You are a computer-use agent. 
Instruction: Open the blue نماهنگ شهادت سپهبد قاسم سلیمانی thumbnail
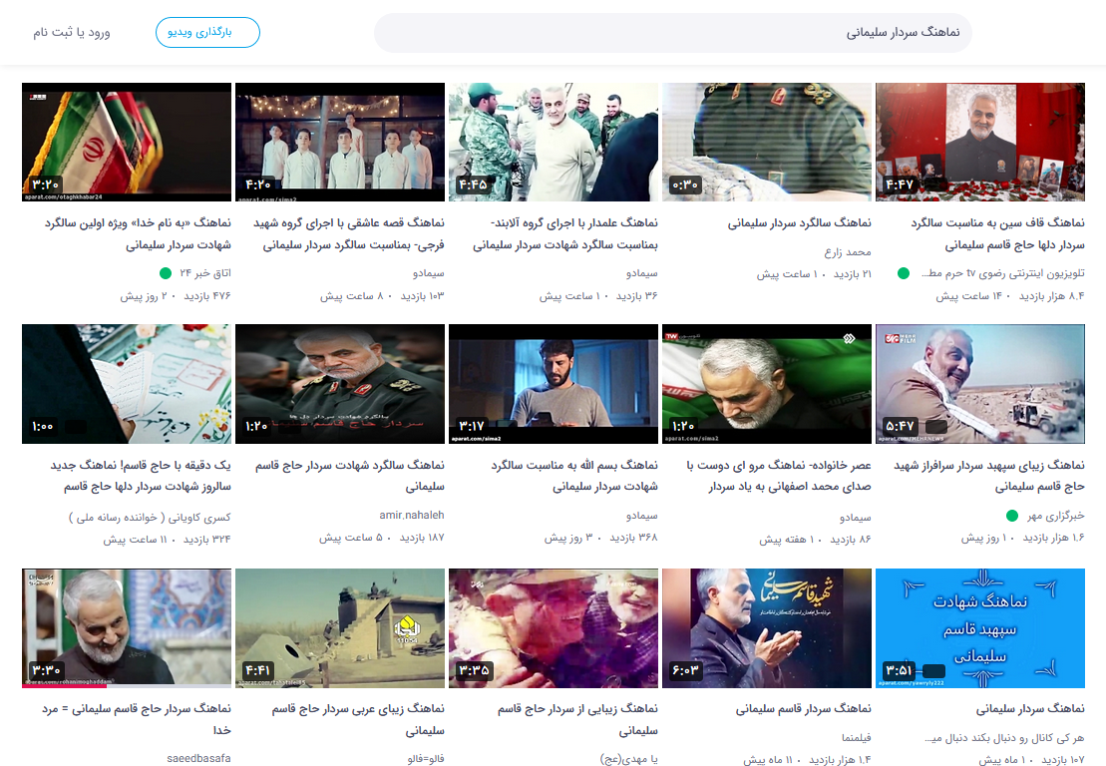pos(979,627)
